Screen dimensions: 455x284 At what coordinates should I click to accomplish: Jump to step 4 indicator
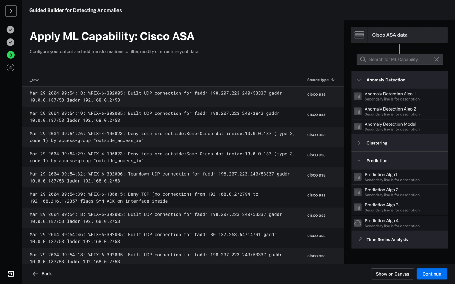pyautogui.click(x=11, y=68)
